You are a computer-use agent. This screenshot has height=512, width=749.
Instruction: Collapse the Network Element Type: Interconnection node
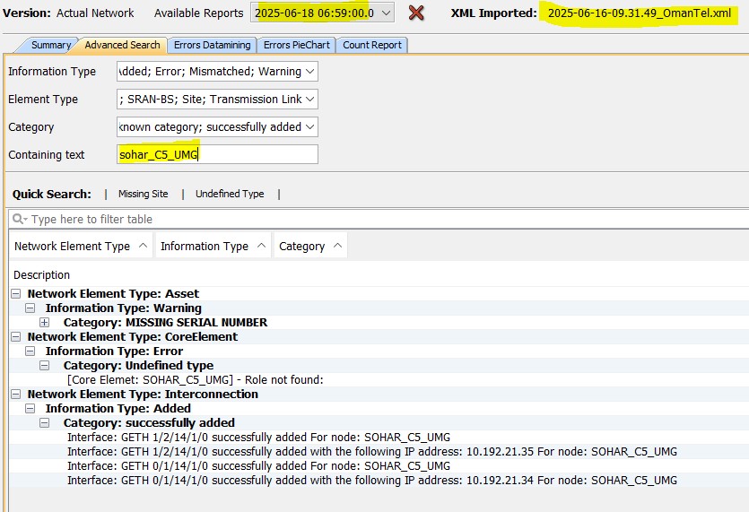pos(15,395)
